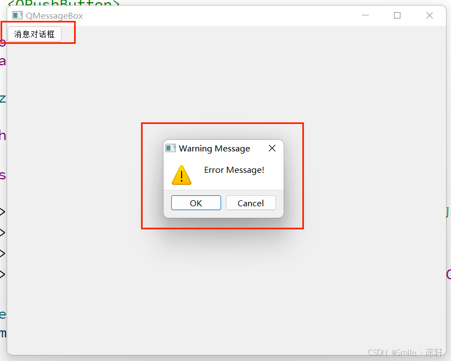Image resolution: width=451 pixels, height=361 pixels.
Task: Minimize the QMessageBox window
Action: tap(365, 15)
